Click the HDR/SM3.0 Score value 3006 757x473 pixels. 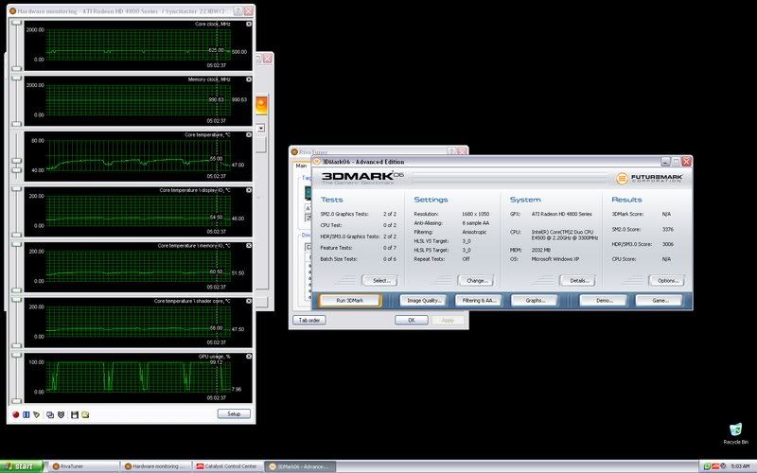(x=667, y=244)
